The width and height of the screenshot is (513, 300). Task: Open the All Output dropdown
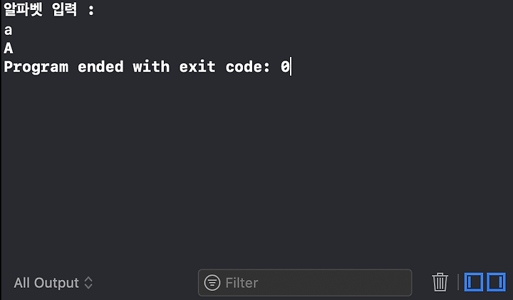tap(53, 283)
